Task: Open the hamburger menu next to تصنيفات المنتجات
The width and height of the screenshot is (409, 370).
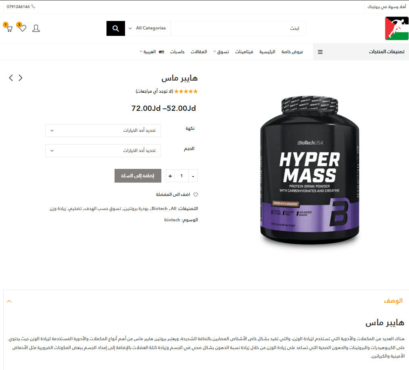Action: (320, 52)
